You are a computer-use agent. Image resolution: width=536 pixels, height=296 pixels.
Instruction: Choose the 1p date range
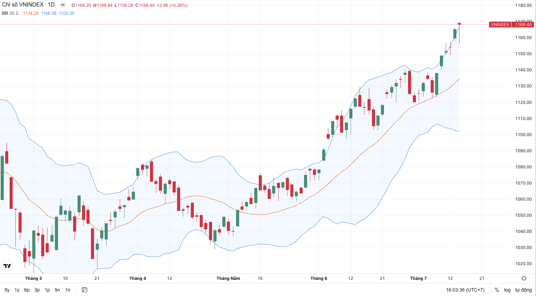click(47, 290)
